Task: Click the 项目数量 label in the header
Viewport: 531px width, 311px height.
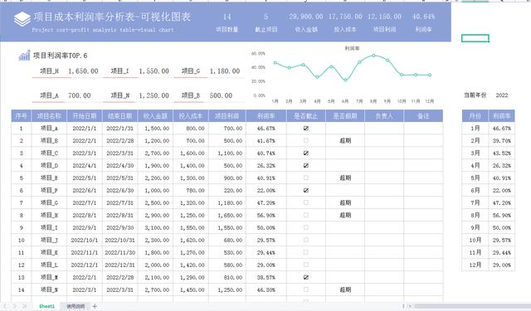Action: [227, 30]
